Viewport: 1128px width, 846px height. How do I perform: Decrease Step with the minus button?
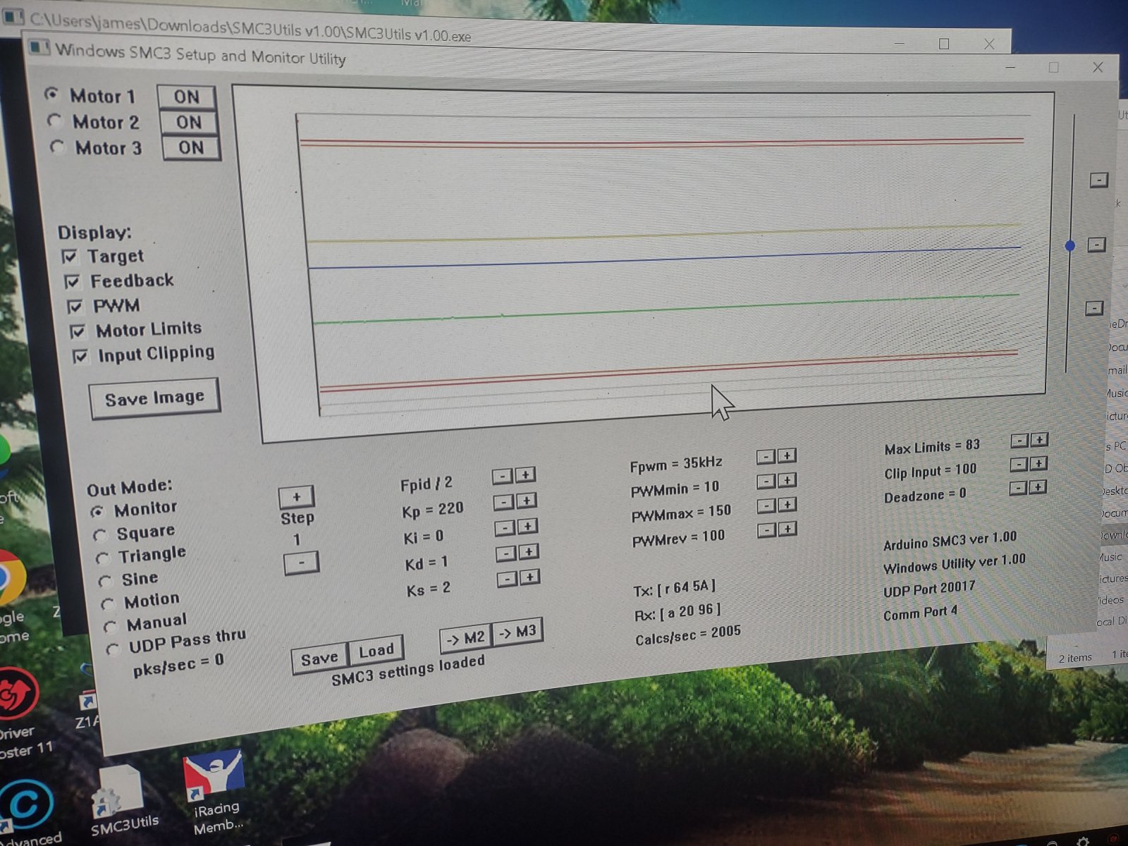tap(301, 563)
